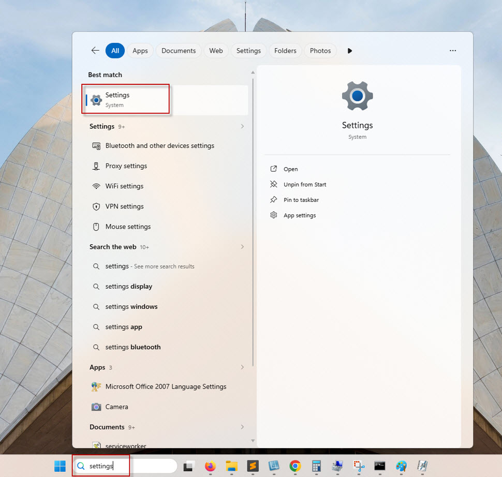Launch Firefox from the taskbar

tap(210, 466)
